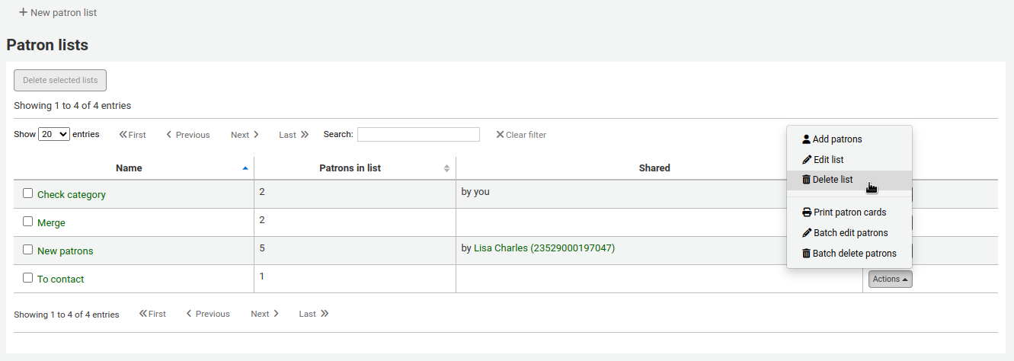Click the plus icon for New patron list
Screen dimensions: 1014x361
(24, 12)
